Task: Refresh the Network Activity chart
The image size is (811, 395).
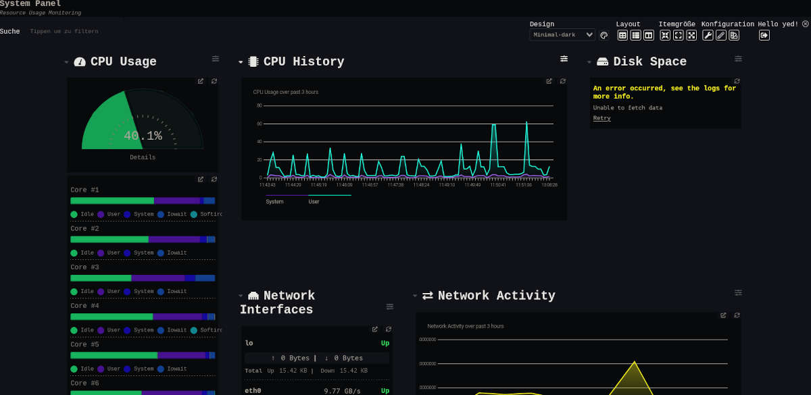Action: pyautogui.click(x=737, y=315)
